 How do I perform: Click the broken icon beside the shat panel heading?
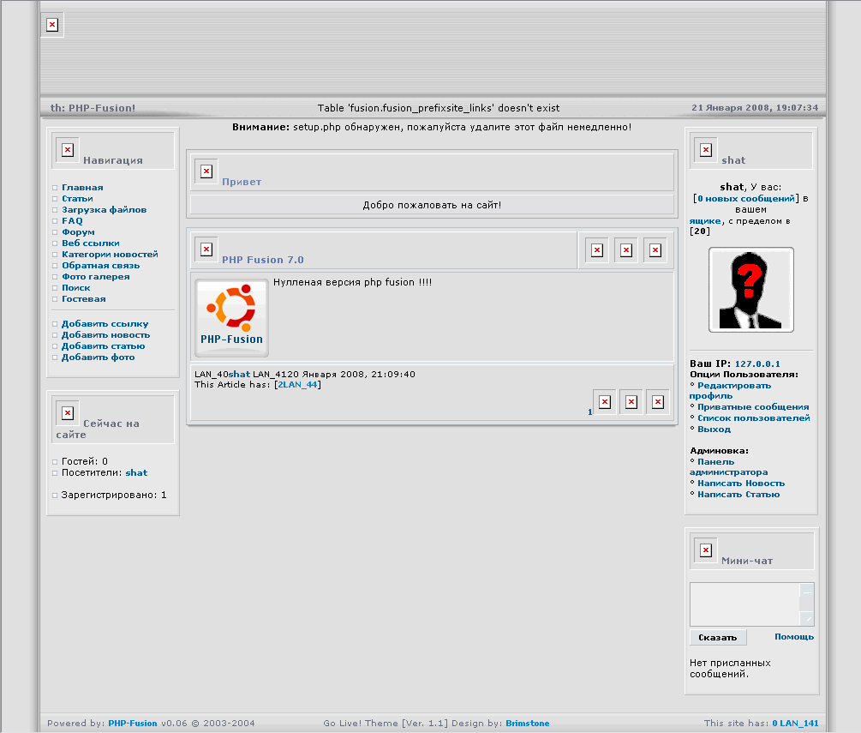tap(706, 149)
